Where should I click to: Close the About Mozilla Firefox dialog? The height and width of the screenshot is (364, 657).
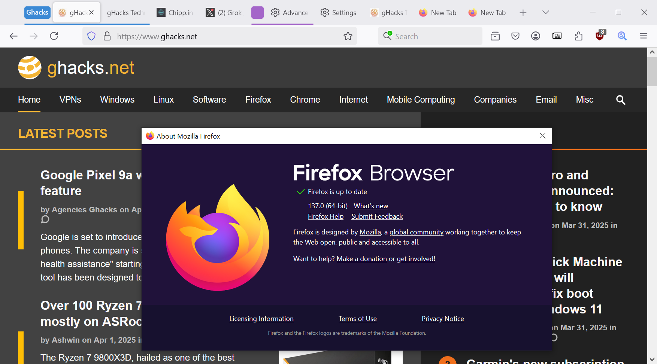[x=542, y=136]
